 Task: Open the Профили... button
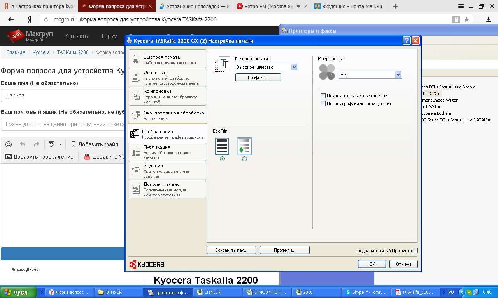click(x=284, y=250)
